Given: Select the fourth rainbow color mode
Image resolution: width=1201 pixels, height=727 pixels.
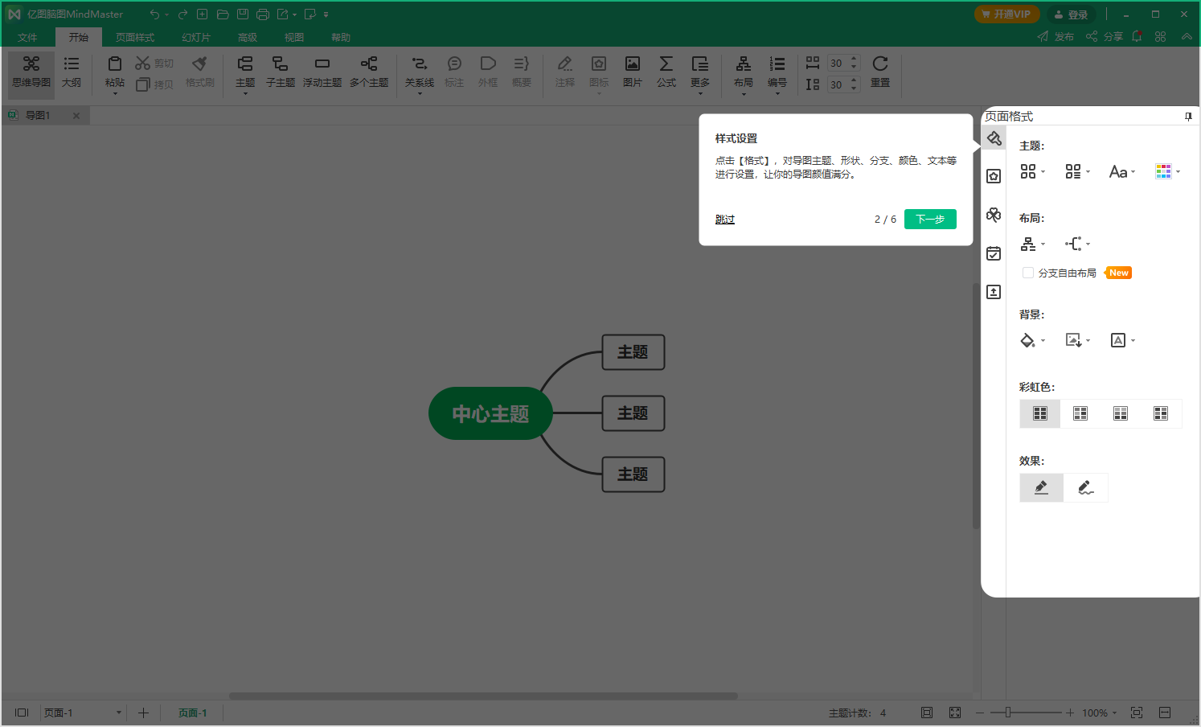Looking at the screenshot, I should click(x=1161, y=413).
